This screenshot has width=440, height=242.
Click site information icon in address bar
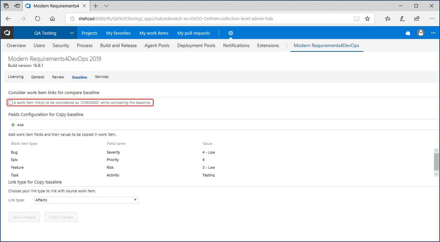pos(72,19)
